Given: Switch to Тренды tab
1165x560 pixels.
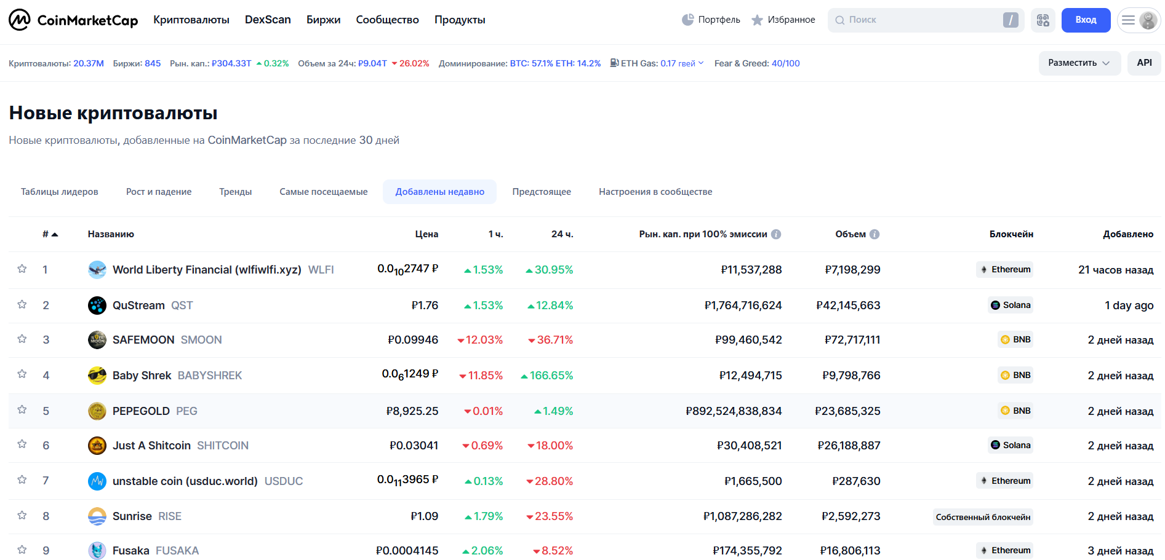Looking at the screenshot, I should [x=236, y=192].
